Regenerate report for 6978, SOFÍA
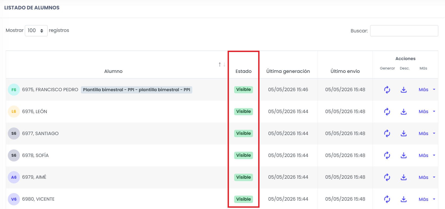The width and height of the screenshot is (445, 209). (x=387, y=155)
